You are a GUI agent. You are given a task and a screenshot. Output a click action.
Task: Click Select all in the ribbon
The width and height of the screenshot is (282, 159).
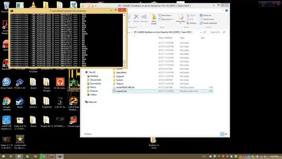[205, 15]
